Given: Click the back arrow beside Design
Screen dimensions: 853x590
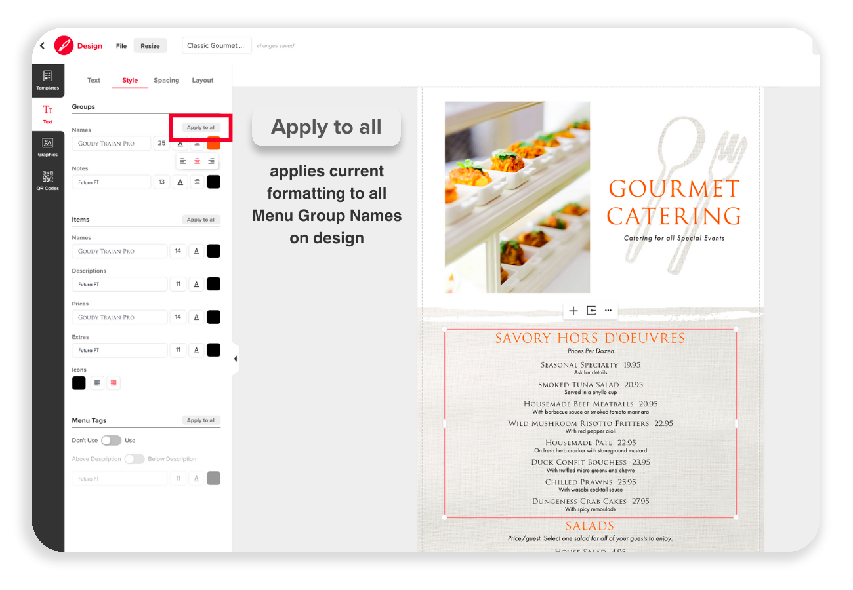Looking at the screenshot, I should pos(43,46).
